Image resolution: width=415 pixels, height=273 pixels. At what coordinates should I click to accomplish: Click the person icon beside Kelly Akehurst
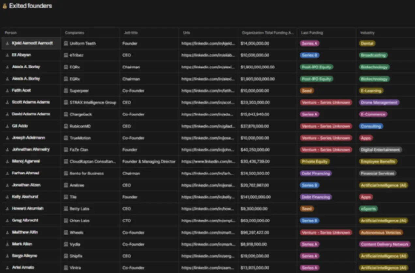[7, 197]
